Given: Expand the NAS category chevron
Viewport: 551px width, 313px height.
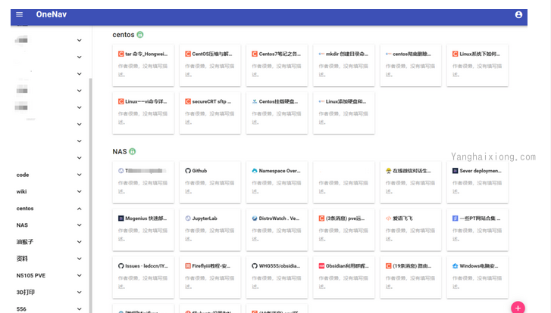Looking at the screenshot, I should click(80, 225).
